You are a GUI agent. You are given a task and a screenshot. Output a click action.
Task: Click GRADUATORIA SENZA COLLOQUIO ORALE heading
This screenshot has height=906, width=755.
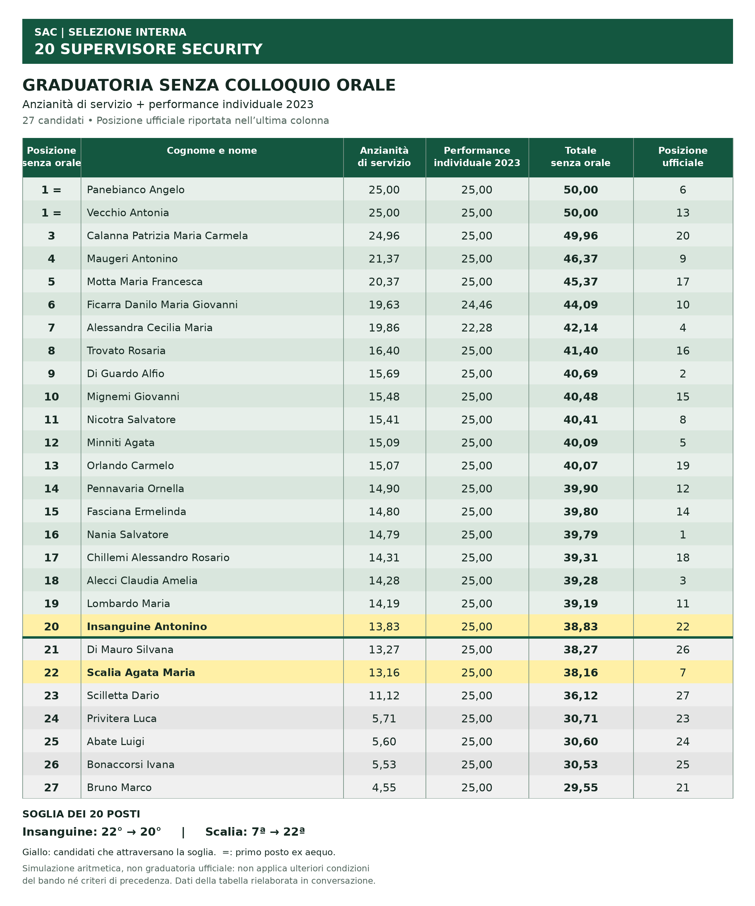[x=209, y=85]
